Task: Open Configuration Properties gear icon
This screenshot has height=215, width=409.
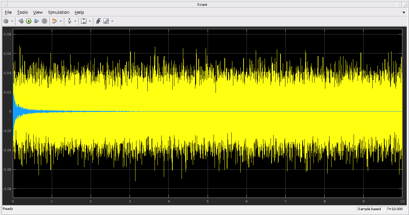Action: [6, 21]
